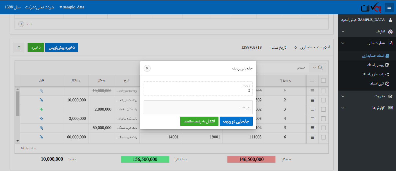The image size is (396, 171).
Task: Click attachment paperclip in row 1
Action: 41,91
